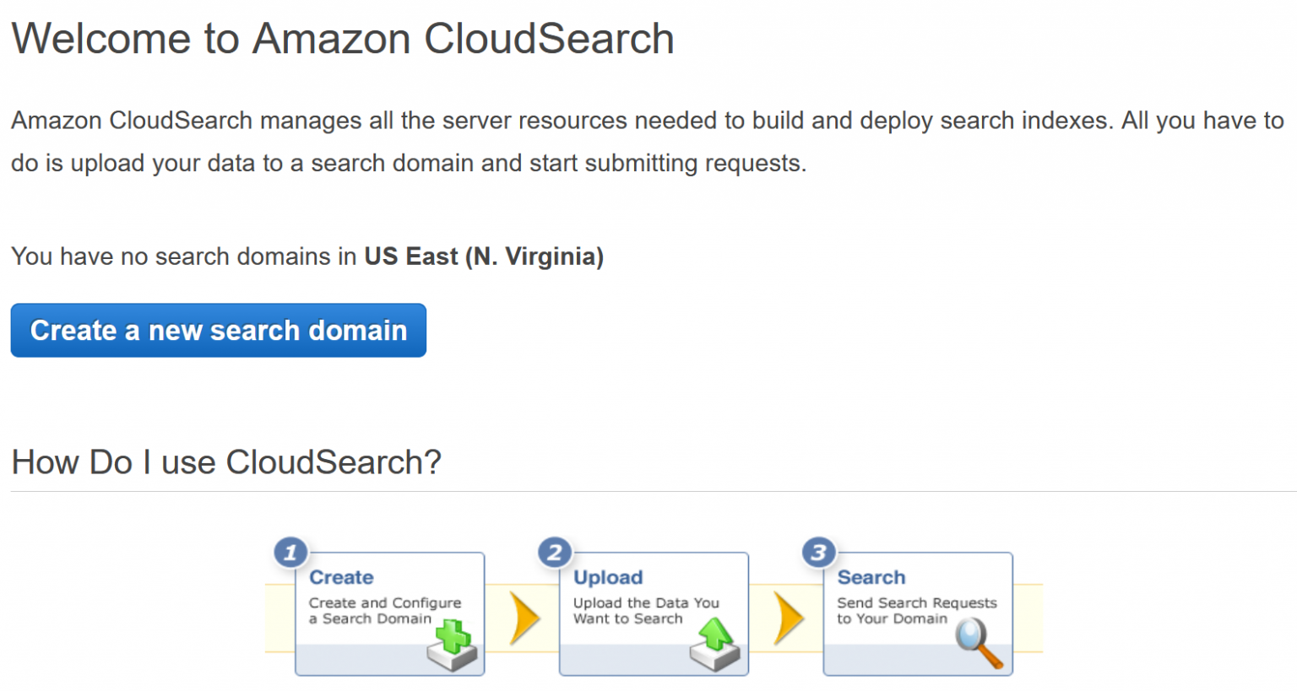Image resolution: width=1297 pixels, height=691 pixels.
Task: Select the numbered badge 2 above Upload
Action: [555, 553]
